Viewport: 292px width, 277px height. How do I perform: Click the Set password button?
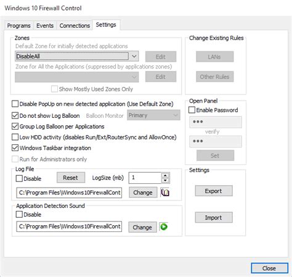215,155
